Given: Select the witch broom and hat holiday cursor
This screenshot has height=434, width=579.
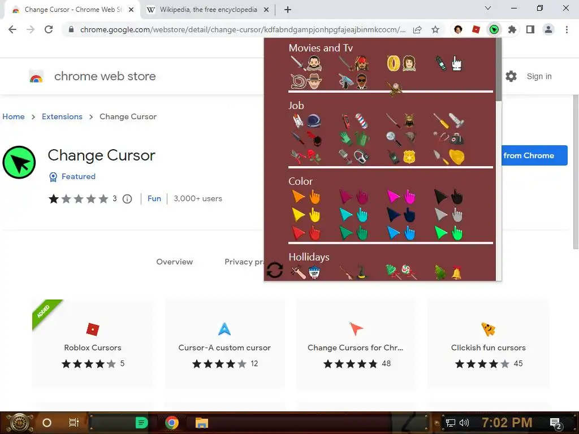Looking at the screenshot, I should tap(354, 272).
